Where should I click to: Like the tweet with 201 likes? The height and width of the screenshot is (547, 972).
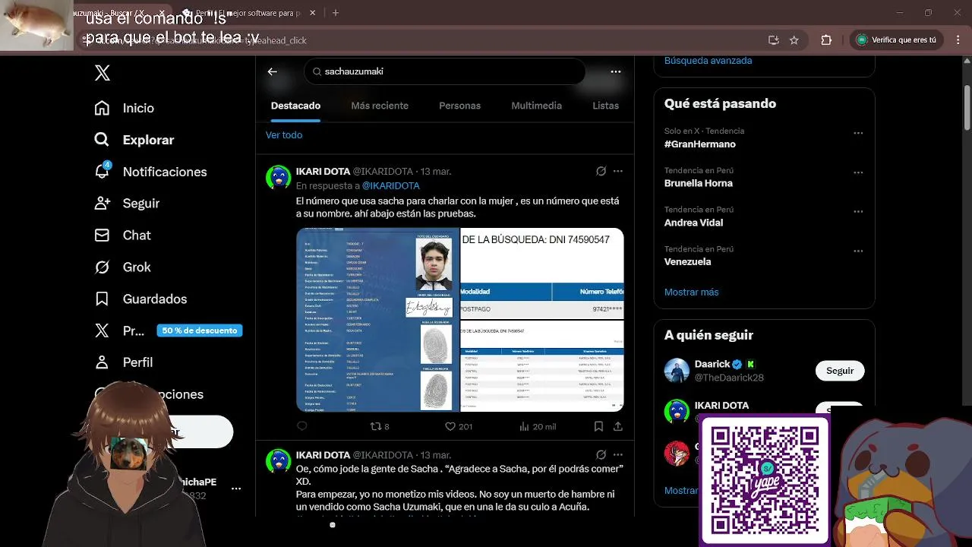[459, 426]
